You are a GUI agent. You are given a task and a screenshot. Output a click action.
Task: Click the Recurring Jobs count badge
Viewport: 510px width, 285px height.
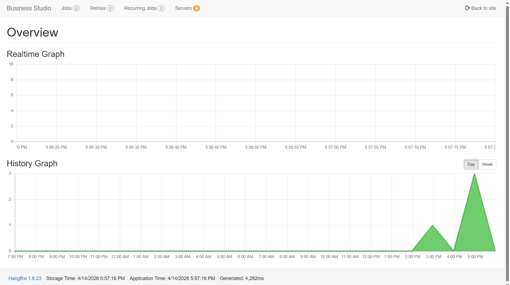(x=161, y=8)
